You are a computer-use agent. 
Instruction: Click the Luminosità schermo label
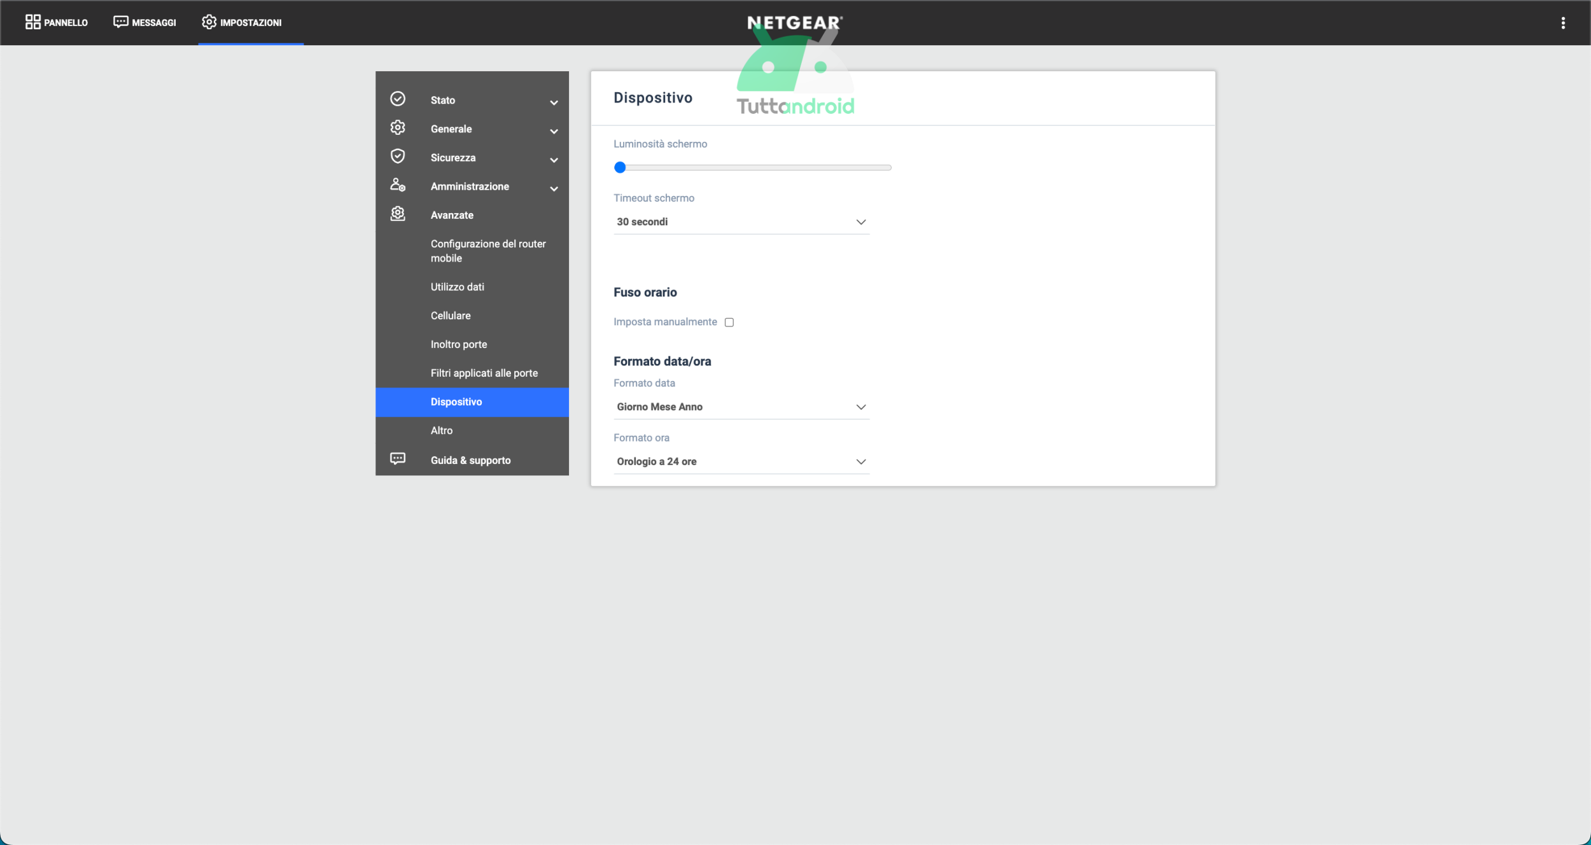(x=660, y=144)
